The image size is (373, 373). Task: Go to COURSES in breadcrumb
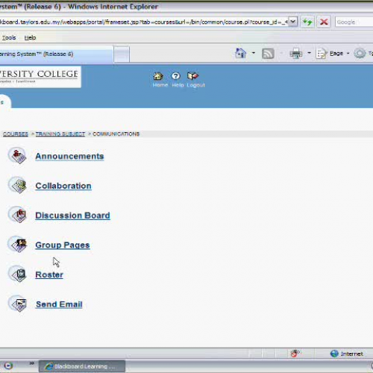pos(16,134)
